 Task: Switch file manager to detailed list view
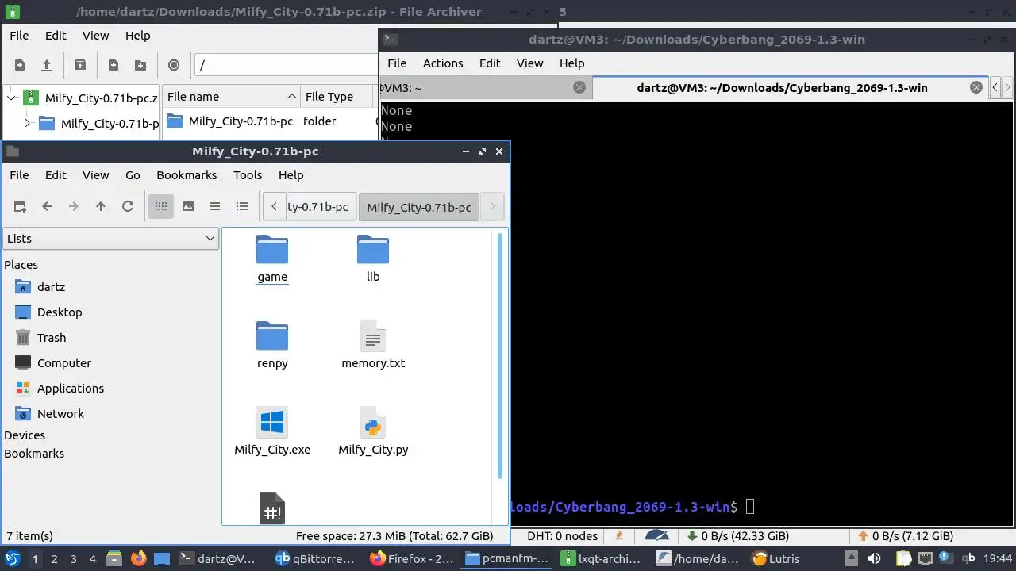[x=242, y=206]
